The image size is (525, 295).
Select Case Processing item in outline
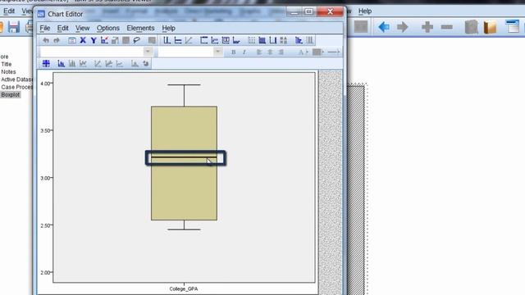click(16, 87)
